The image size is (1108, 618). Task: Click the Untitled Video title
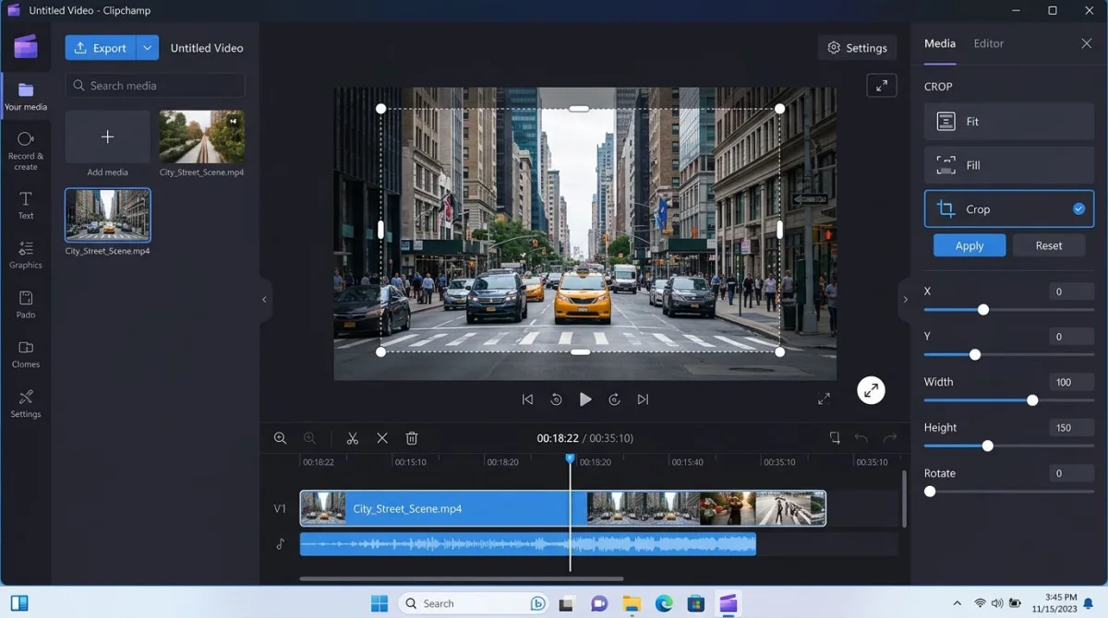coord(207,48)
